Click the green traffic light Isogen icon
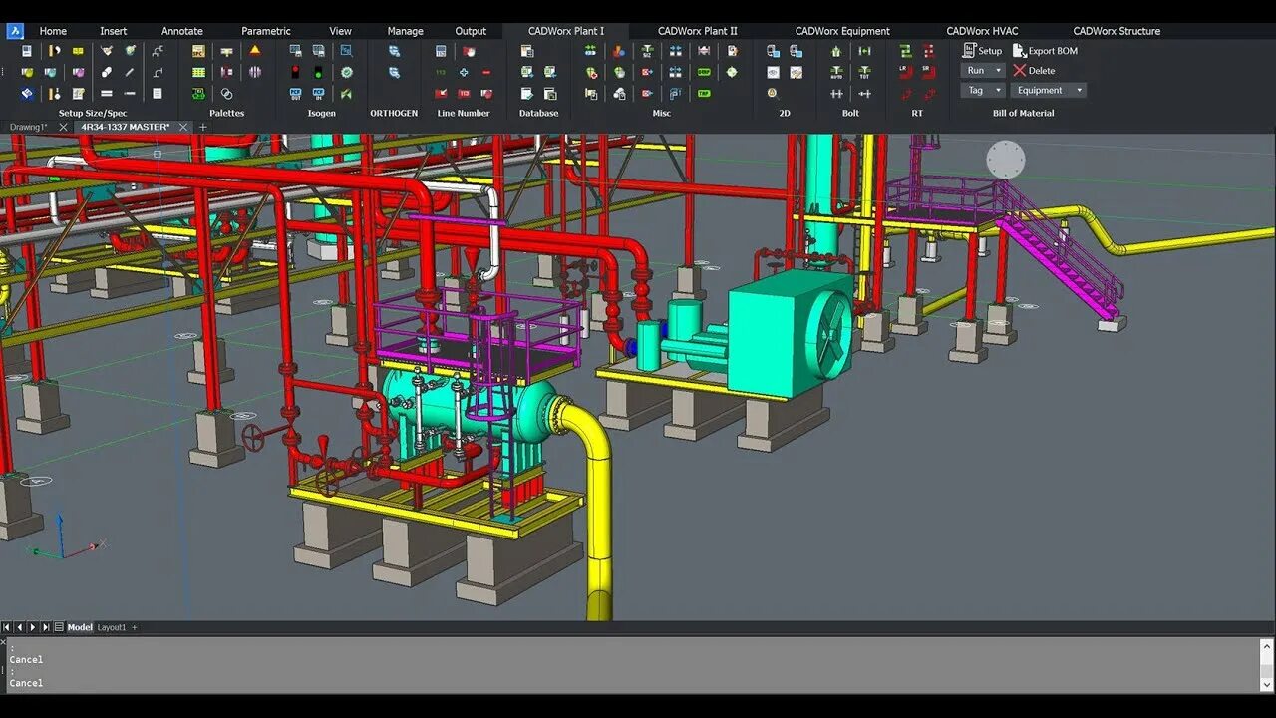1276x718 pixels. pyautogui.click(x=318, y=72)
